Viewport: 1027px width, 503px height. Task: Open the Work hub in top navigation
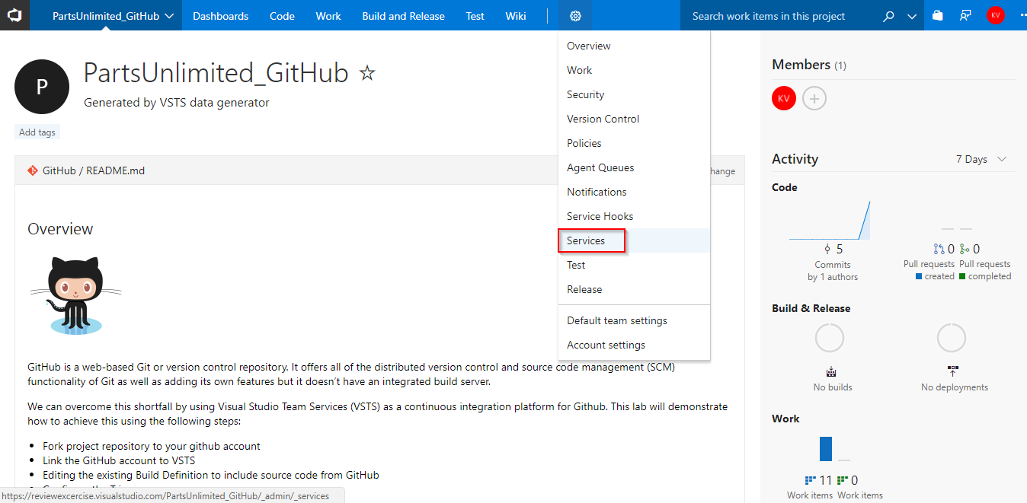tap(328, 16)
